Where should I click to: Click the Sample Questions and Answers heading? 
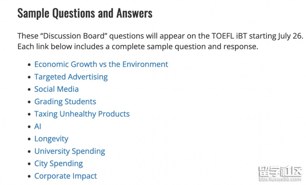[x=85, y=14]
